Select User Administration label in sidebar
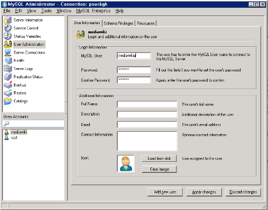Viewport: 268px width, 210px height. 29,44
